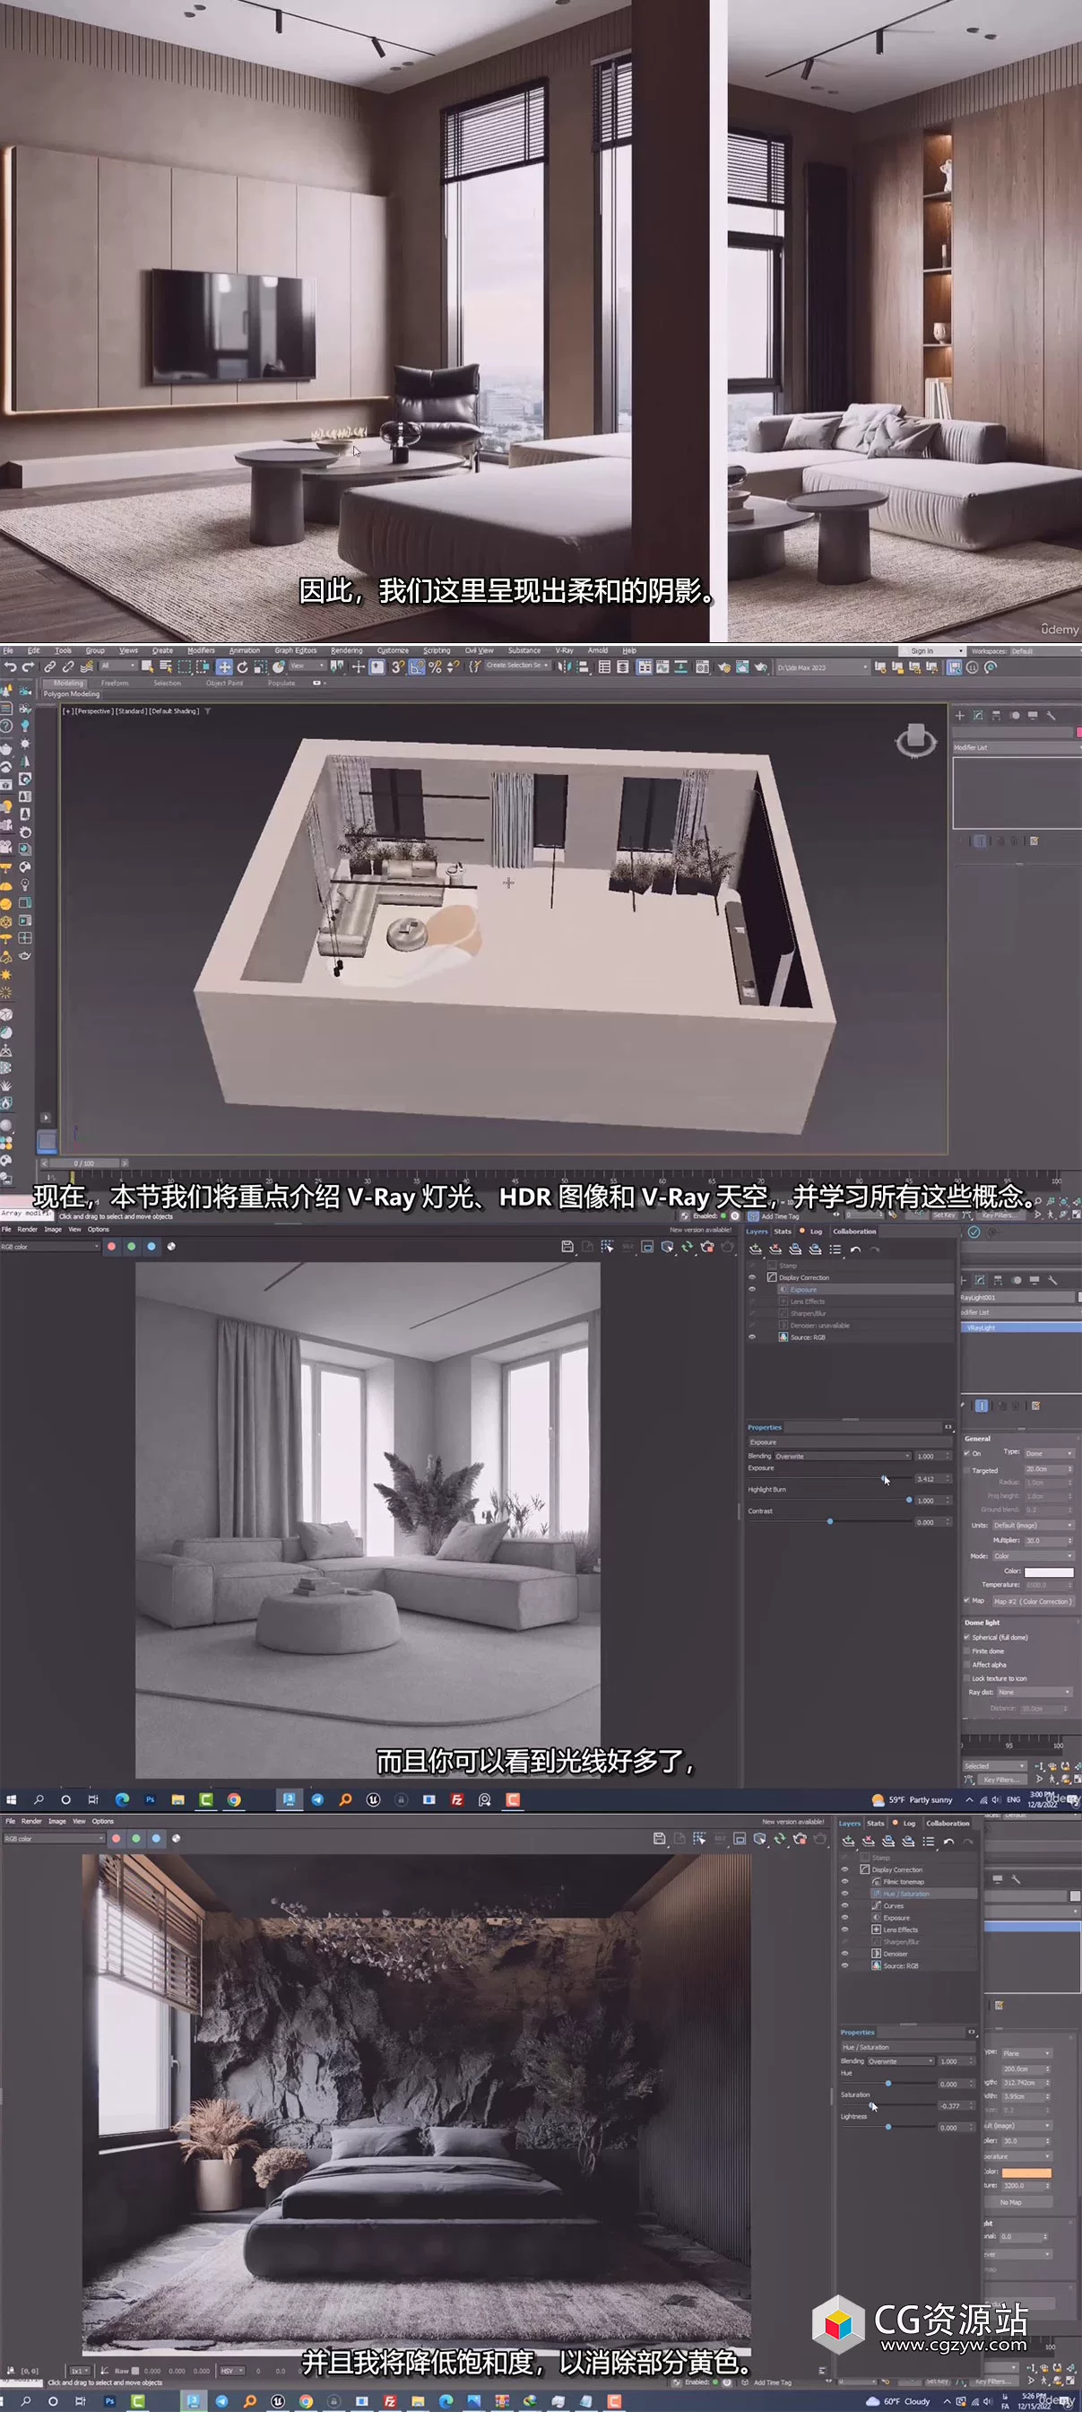Click the Lens Effects layer icon

(876, 1929)
